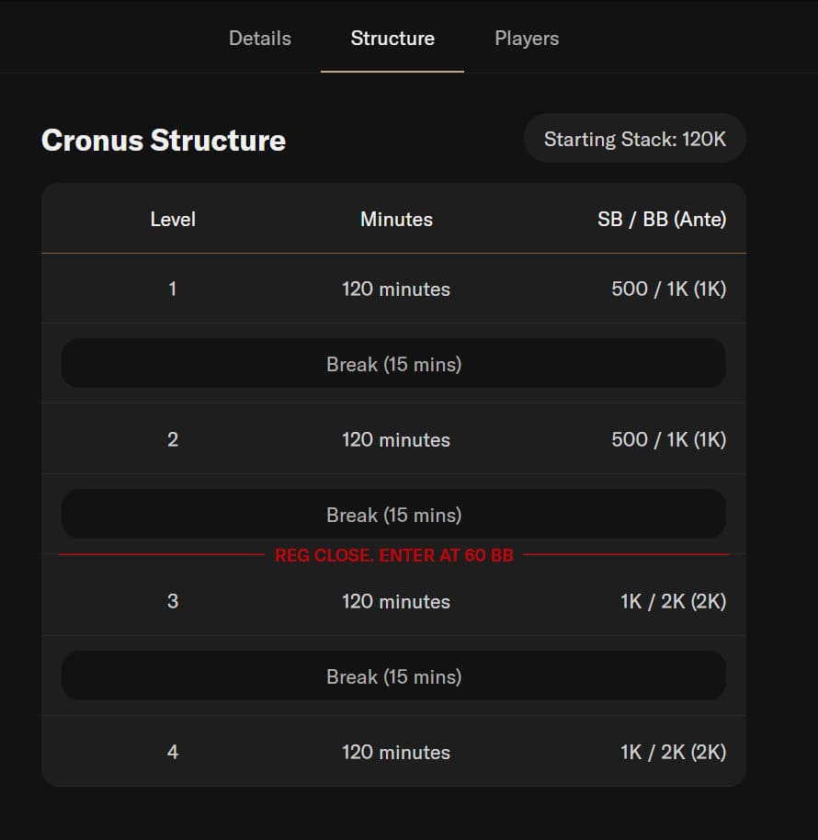Click the break bar after Level 3
The height and width of the screenshot is (840, 818).
(393, 676)
